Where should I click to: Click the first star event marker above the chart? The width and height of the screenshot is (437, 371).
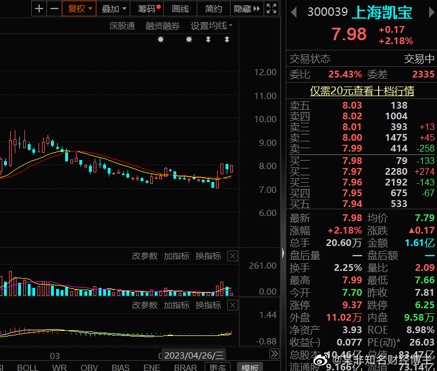click(x=160, y=40)
